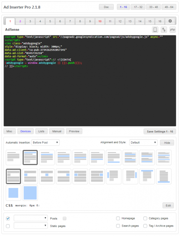The height and width of the screenshot is (236, 180).
Task: Click the Devices button
Action: [26, 131]
